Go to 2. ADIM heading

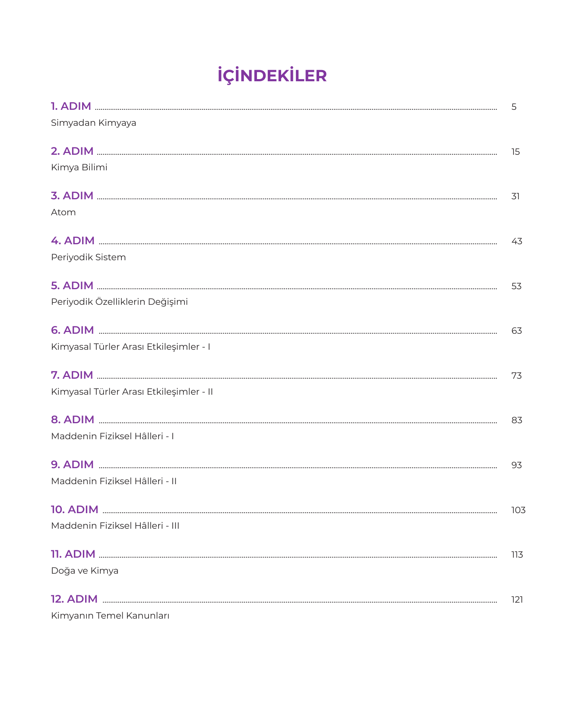coord(72,151)
